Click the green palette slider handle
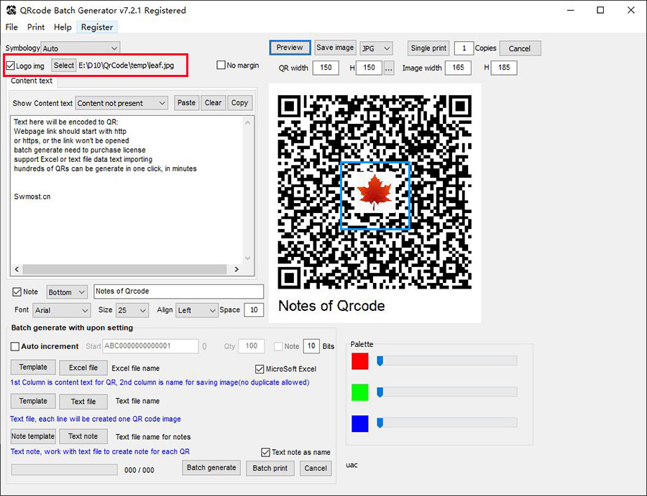 [x=380, y=392]
